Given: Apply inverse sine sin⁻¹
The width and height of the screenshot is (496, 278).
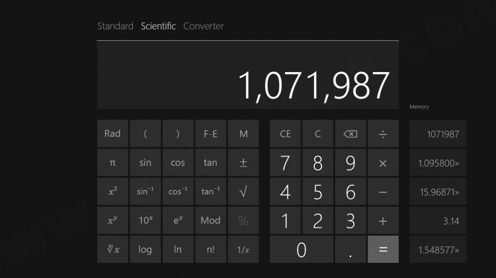Looking at the screenshot, I should 145,191.
